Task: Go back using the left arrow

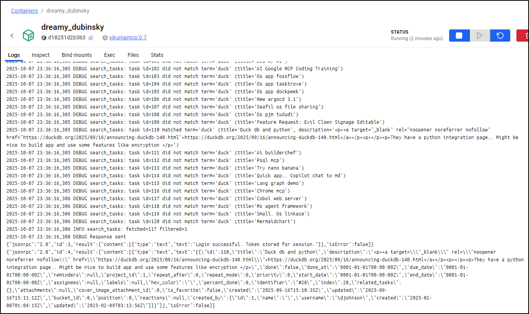Action: tap(12, 36)
